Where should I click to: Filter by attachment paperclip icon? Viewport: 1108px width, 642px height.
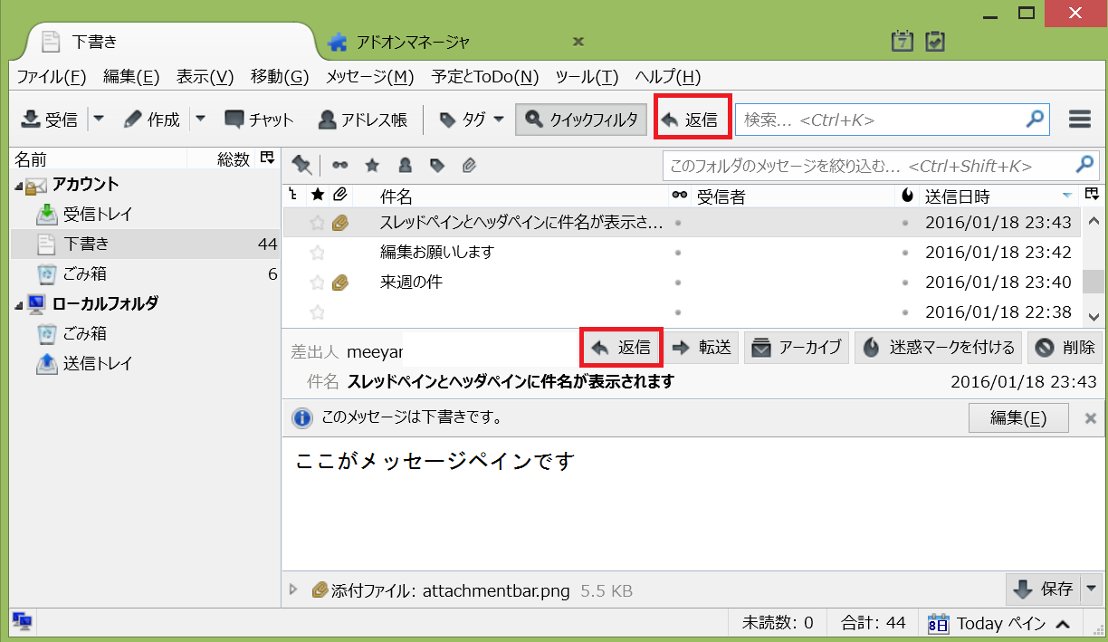click(469, 165)
